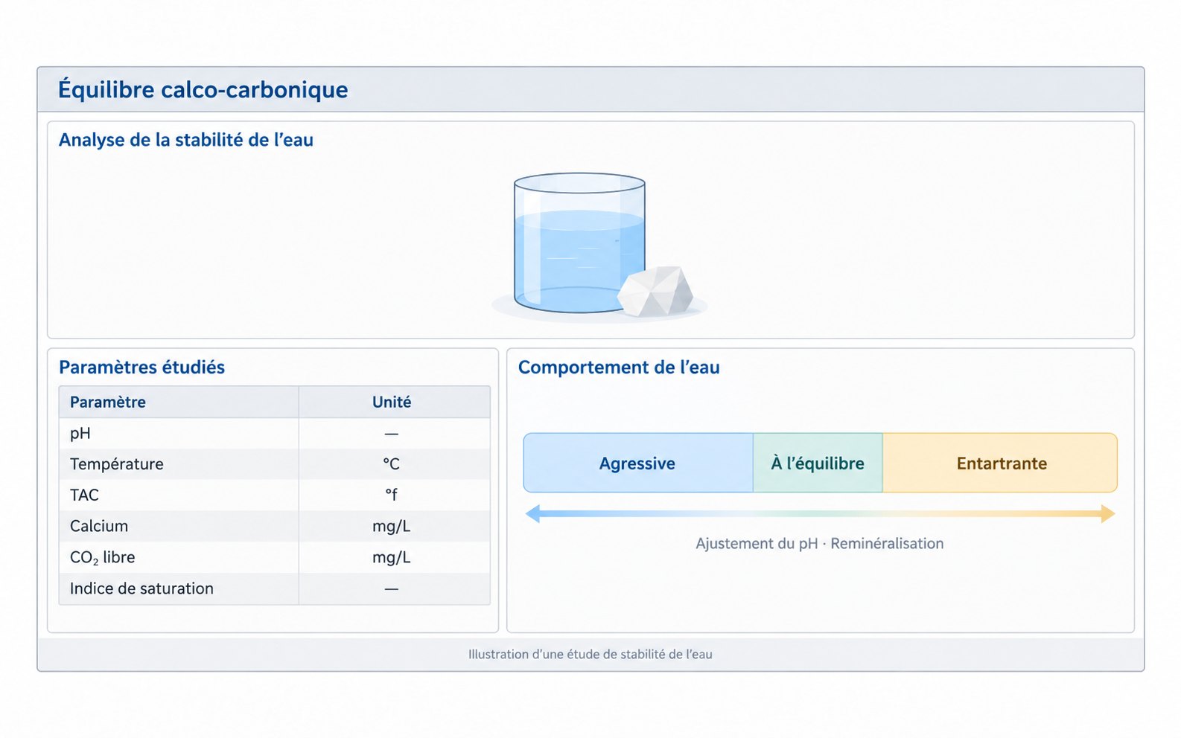The image size is (1181, 738).
Task: Select the pH parameter cell
Action: point(179,433)
